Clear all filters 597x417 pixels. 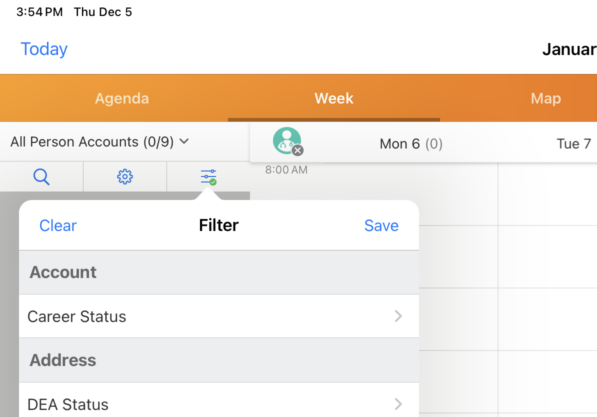point(58,225)
